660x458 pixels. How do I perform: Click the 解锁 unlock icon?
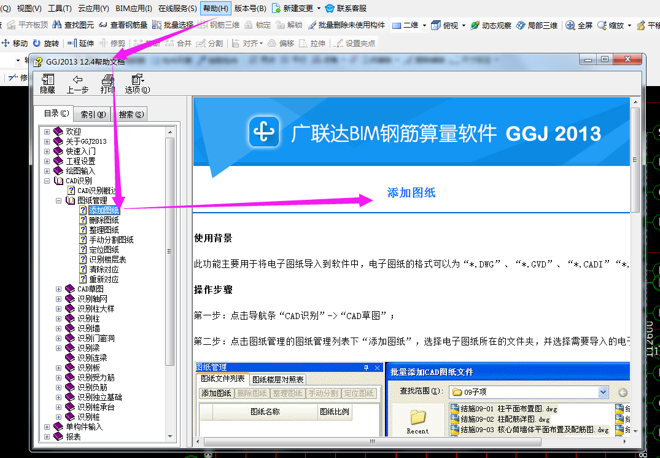coord(281,25)
